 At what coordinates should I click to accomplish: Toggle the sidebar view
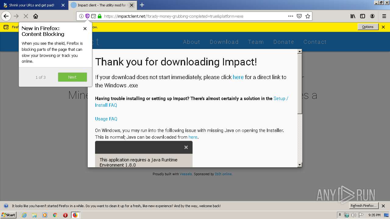click(x=363, y=16)
